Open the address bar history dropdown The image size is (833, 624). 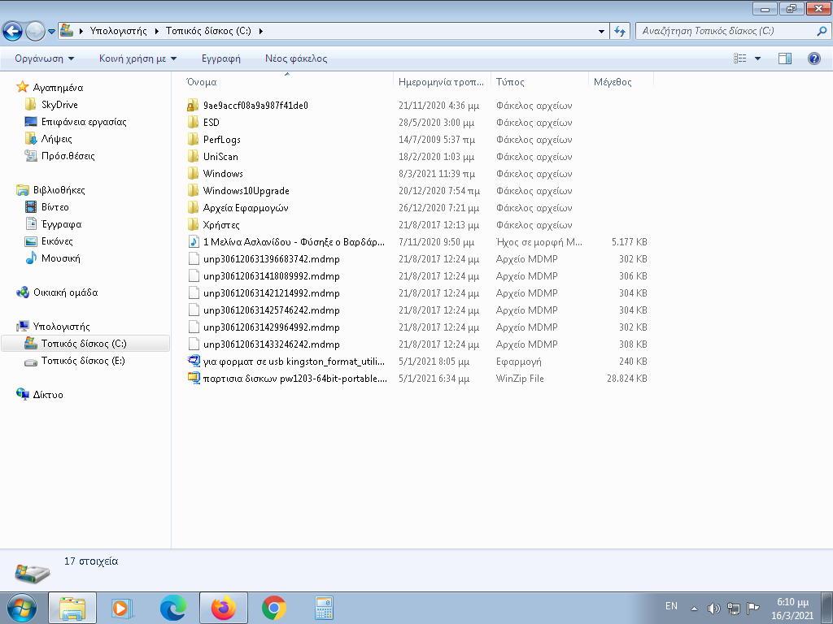coord(601,32)
